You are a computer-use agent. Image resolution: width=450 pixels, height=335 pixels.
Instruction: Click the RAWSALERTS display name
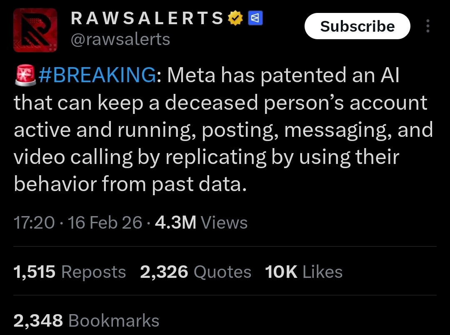148,18
